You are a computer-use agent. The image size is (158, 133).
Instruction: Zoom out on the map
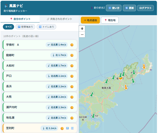point(82,34)
